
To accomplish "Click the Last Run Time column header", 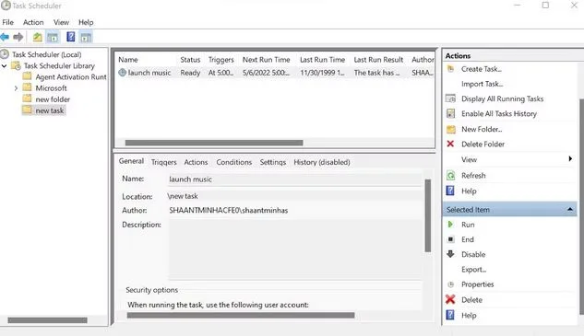I will (x=322, y=60).
